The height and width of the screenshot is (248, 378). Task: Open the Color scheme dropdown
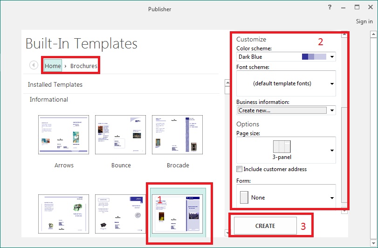click(332, 57)
